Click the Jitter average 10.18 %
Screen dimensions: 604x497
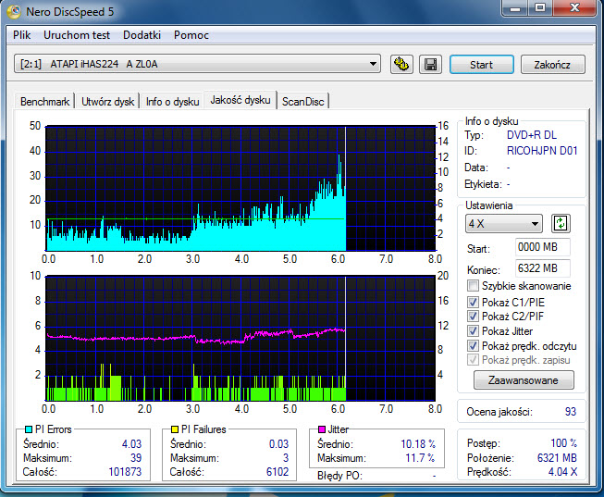[418, 444]
